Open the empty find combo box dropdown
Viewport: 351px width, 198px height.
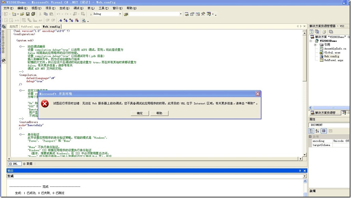click(181, 14)
